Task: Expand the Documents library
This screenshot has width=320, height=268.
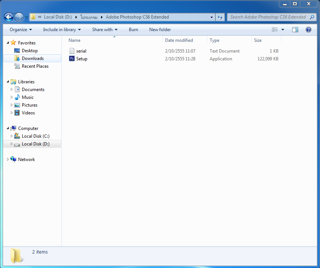Action: pyautogui.click(x=11, y=89)
